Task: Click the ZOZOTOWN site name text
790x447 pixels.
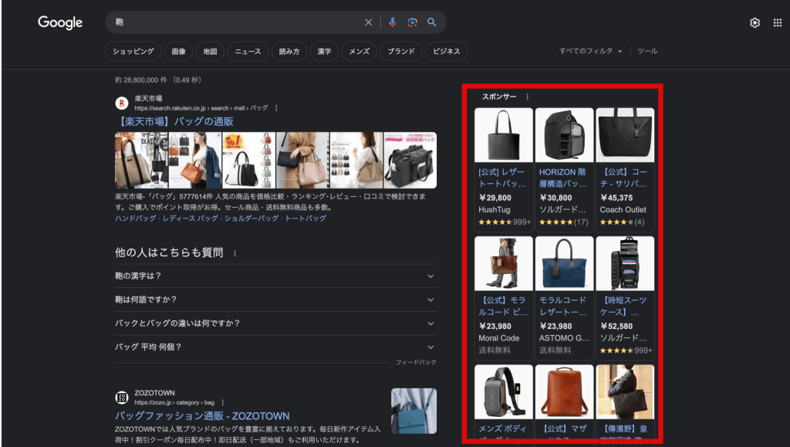Action: [x=154, y=393]
